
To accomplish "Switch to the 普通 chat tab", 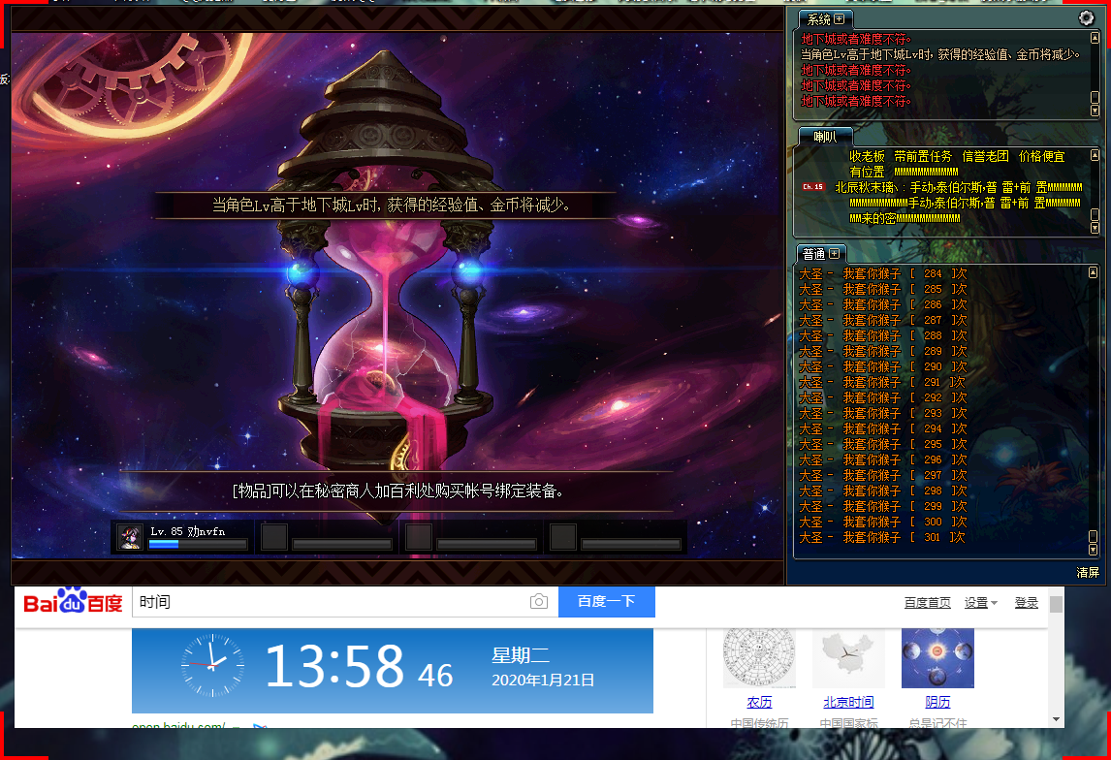I will click(x=812, y=254).
